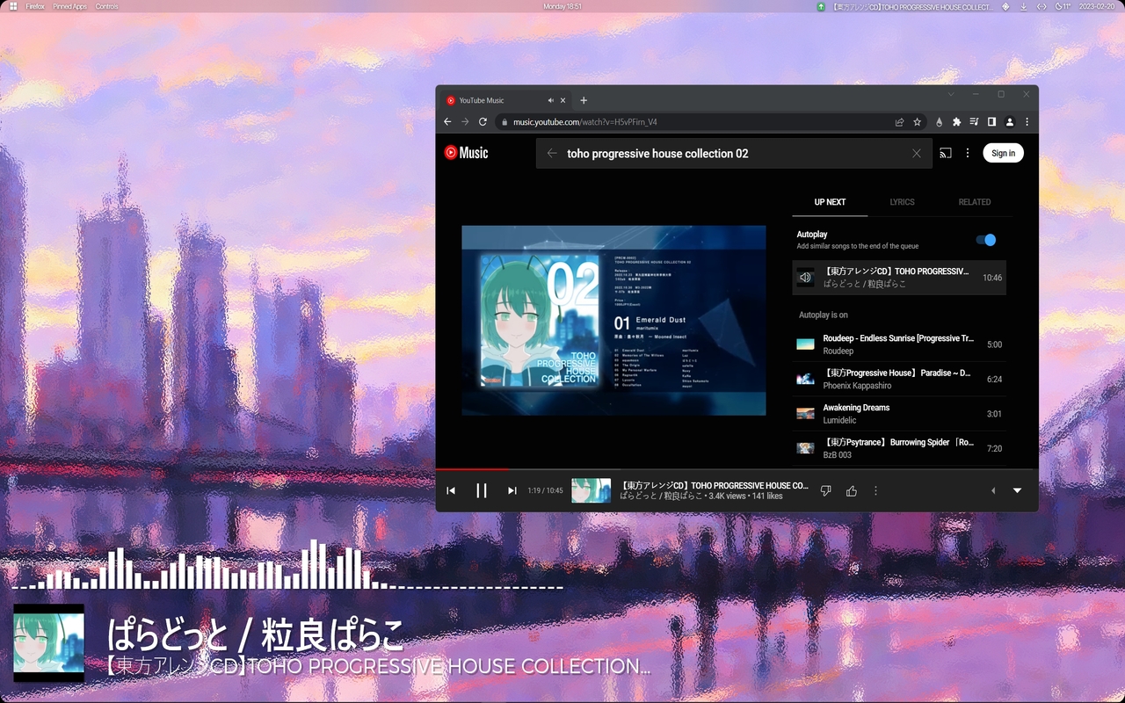The height and width of the screenshot is (703, 1125).
Task: Pause the currently playing track
Action: pyautogui.click(x=481, y=490)
